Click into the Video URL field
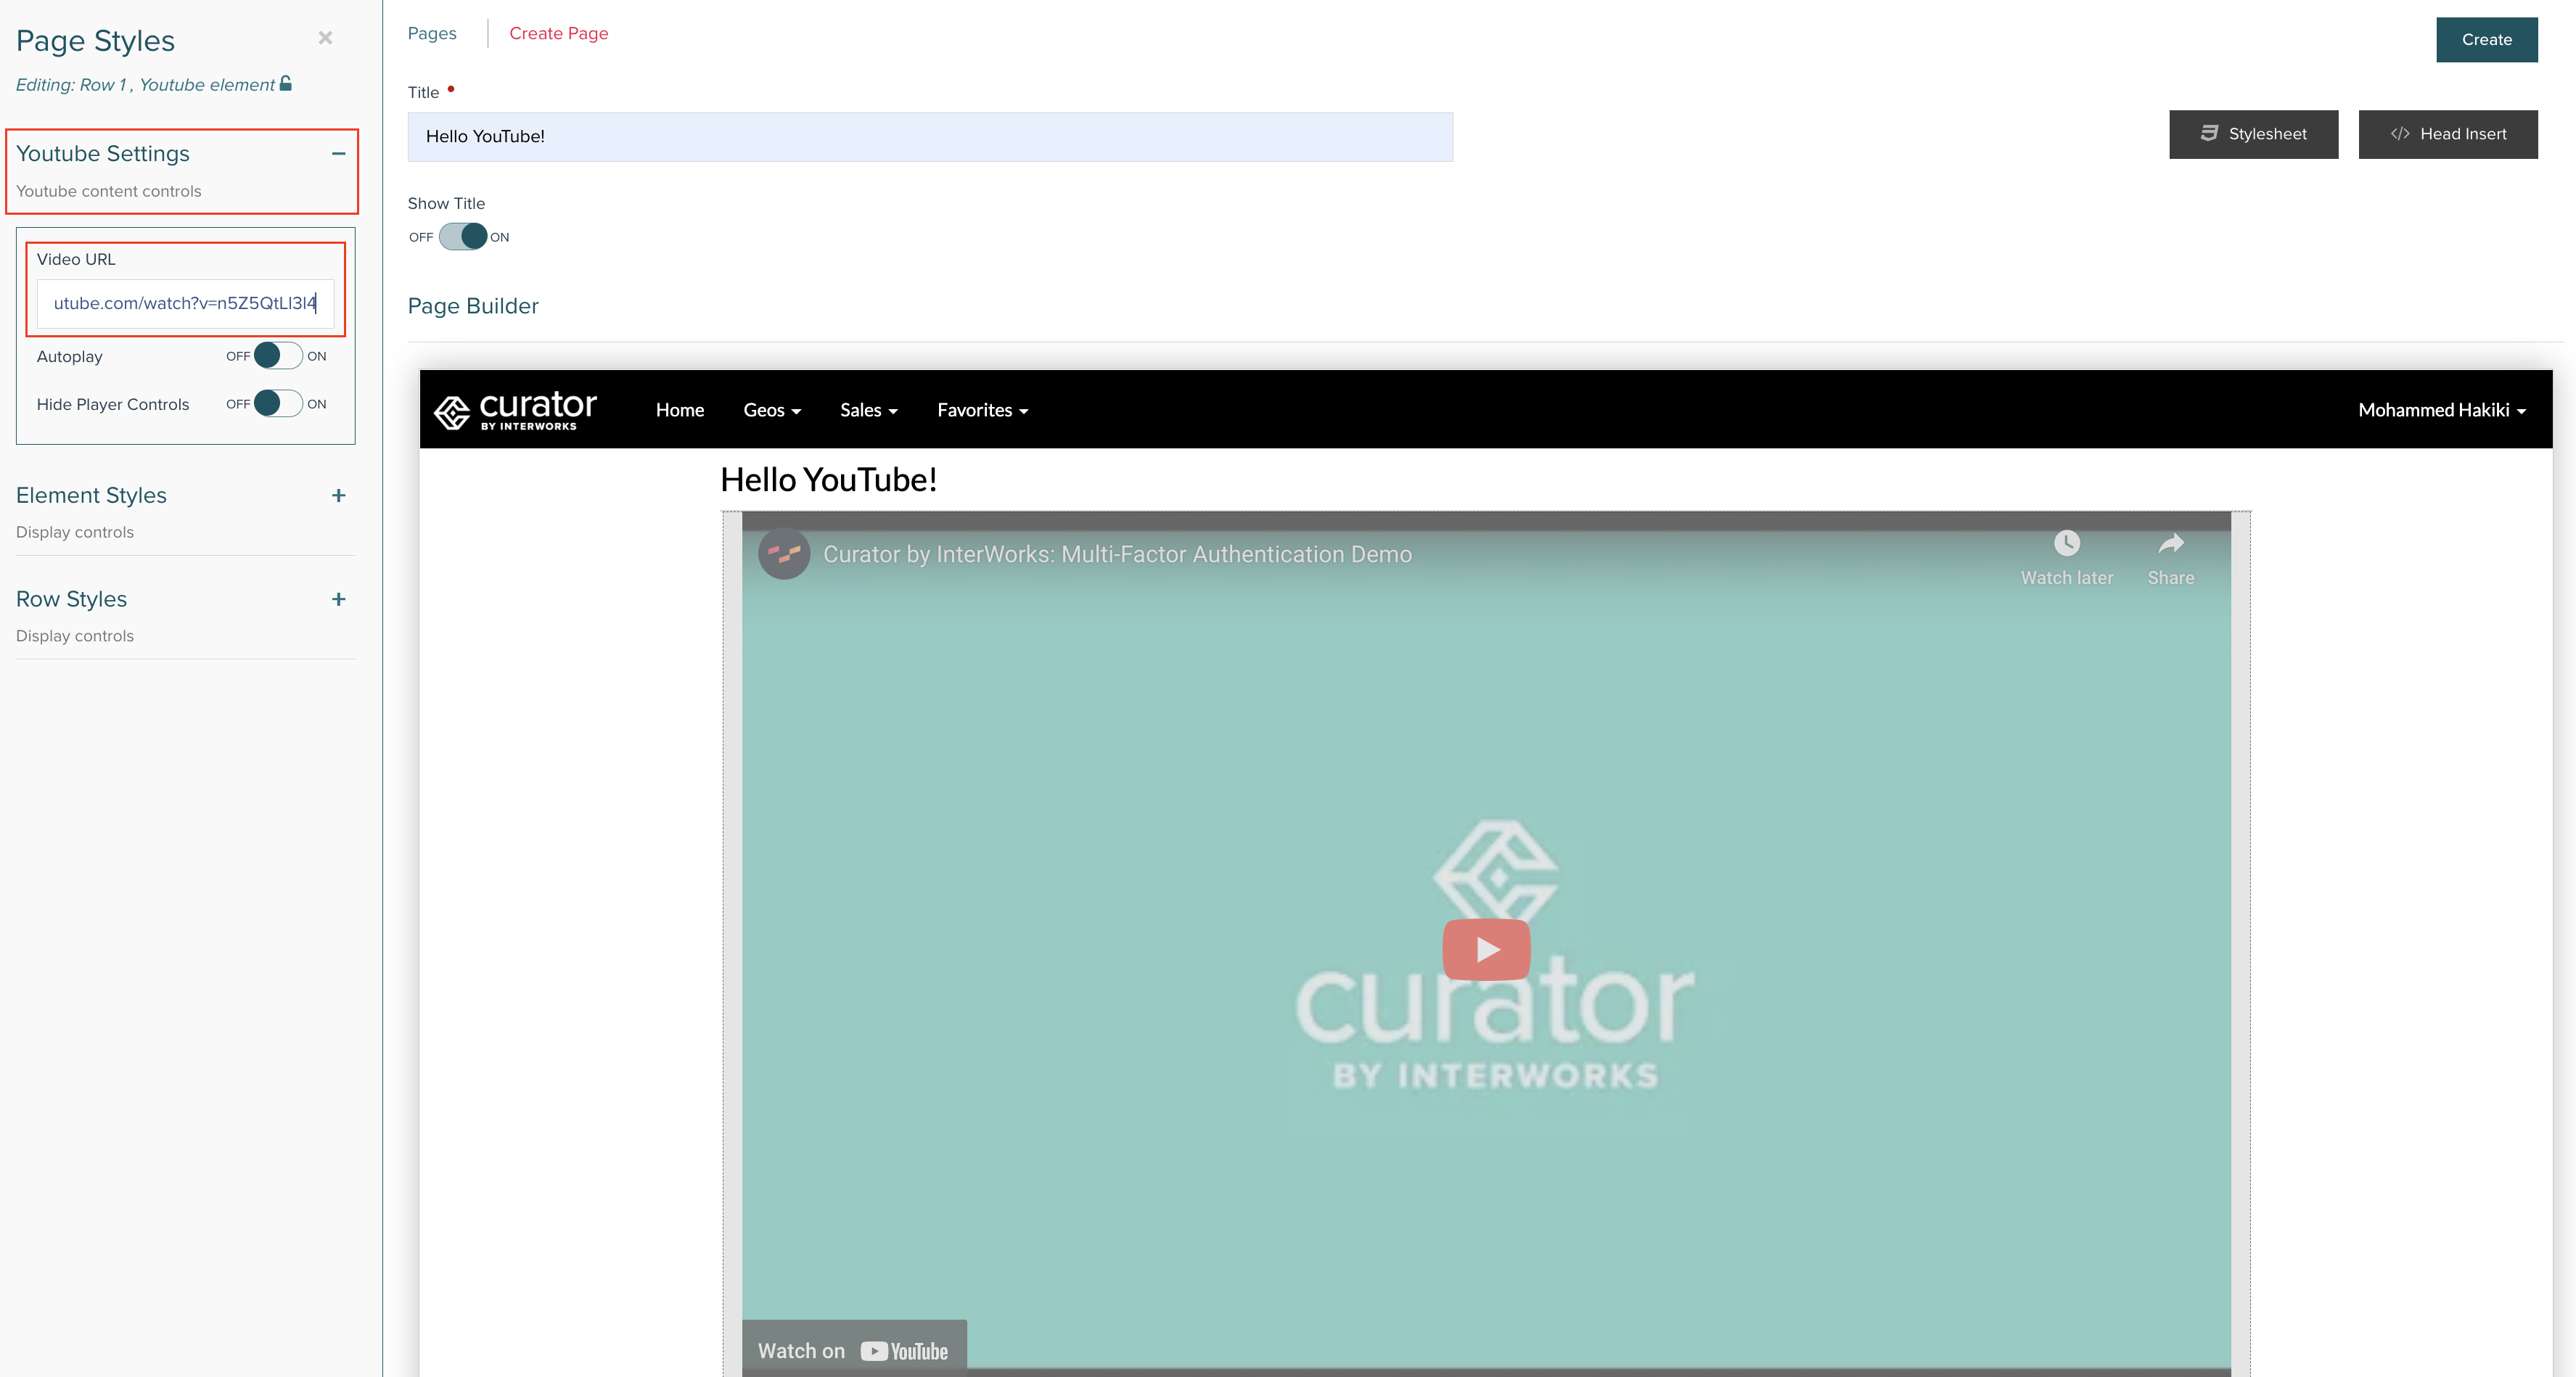2576x1377 pixels. coord(186,303)
